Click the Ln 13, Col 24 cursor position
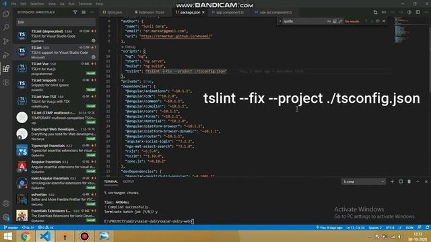The width and height of the screenshot is (431, 242). pyautogui.click(x=356, y=227)
